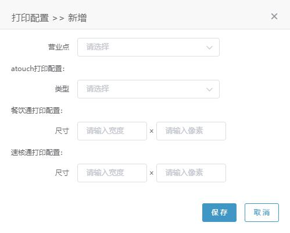The width and height of the screenshot is (290, 233).
Task: Click the 保存 button
Action: 219,213
